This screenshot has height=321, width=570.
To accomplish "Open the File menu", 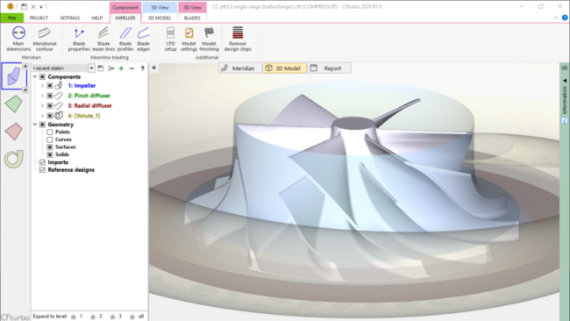I will tap(12, 18).
